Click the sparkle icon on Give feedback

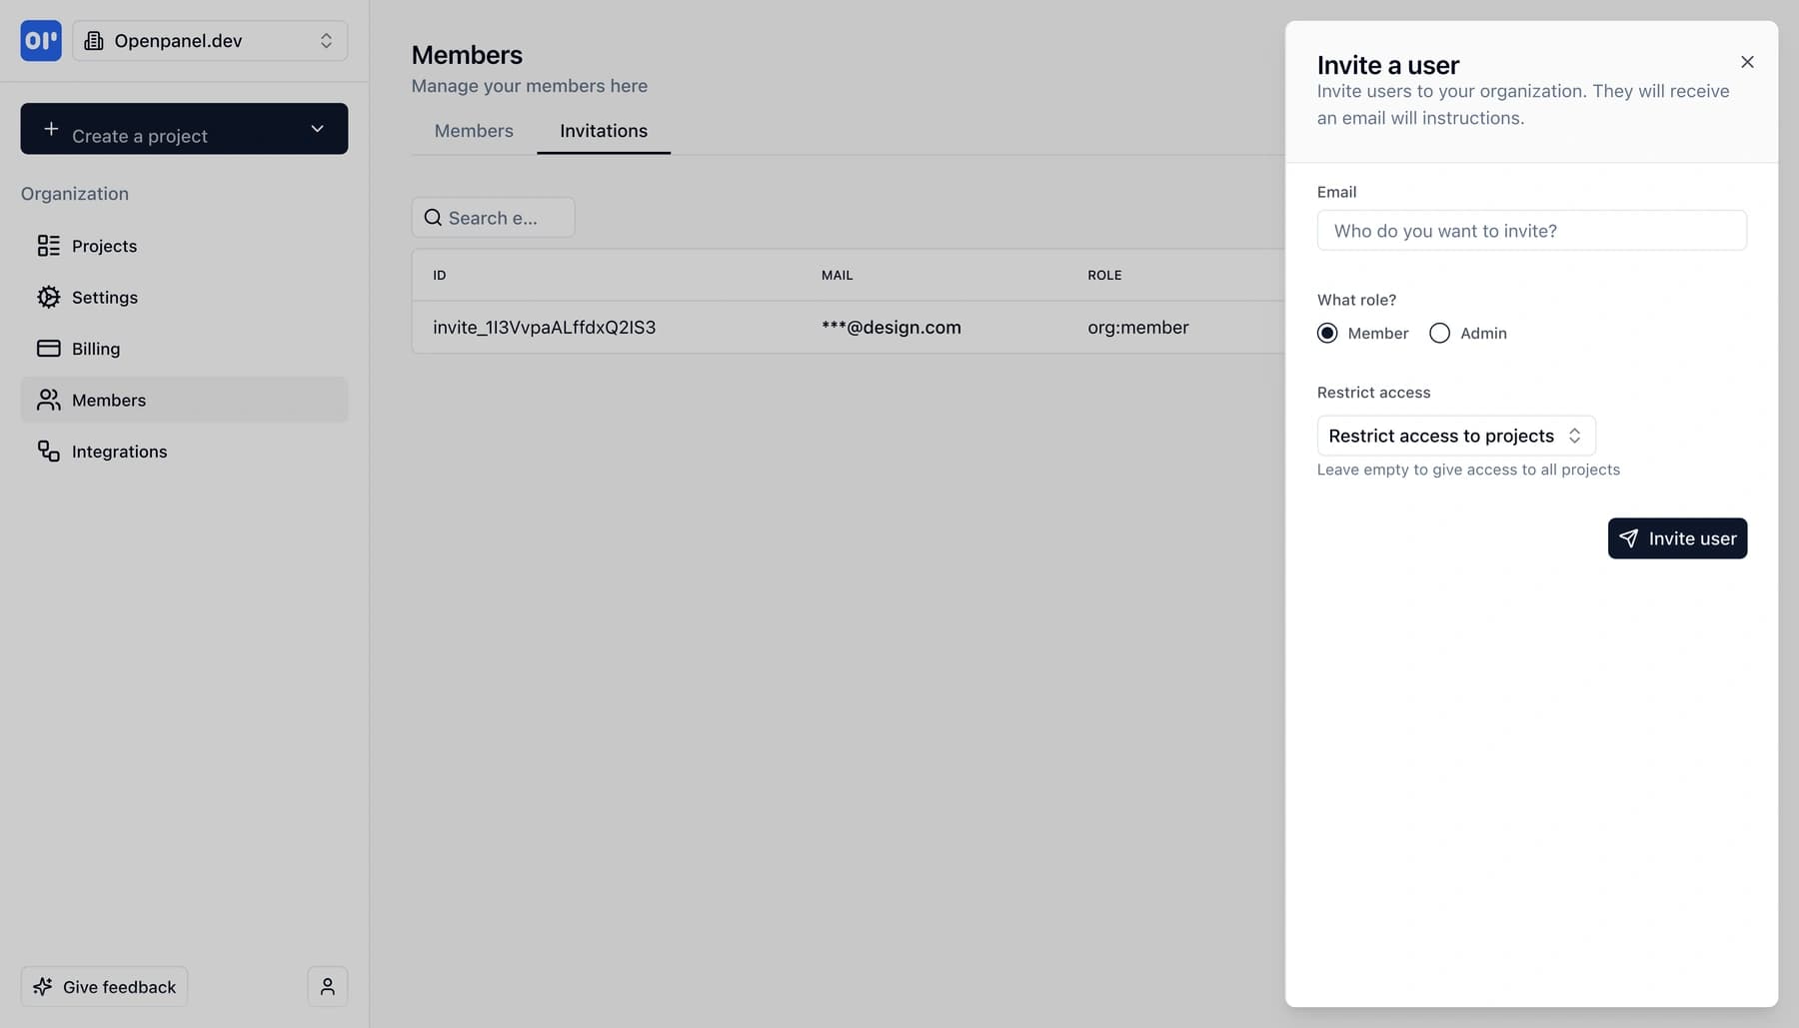[43, 986]
